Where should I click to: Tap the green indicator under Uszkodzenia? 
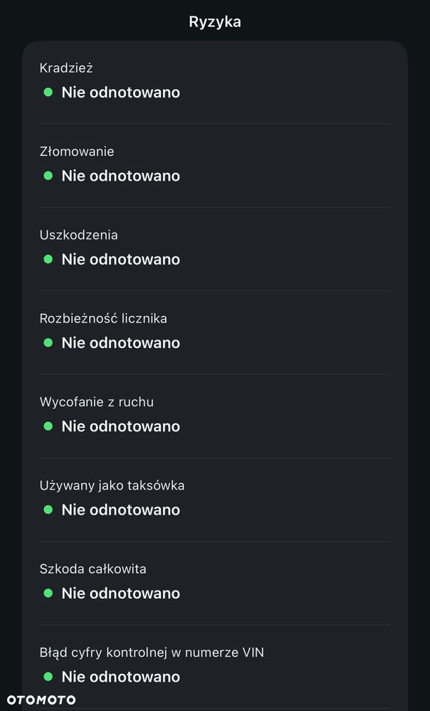(48, 259)
